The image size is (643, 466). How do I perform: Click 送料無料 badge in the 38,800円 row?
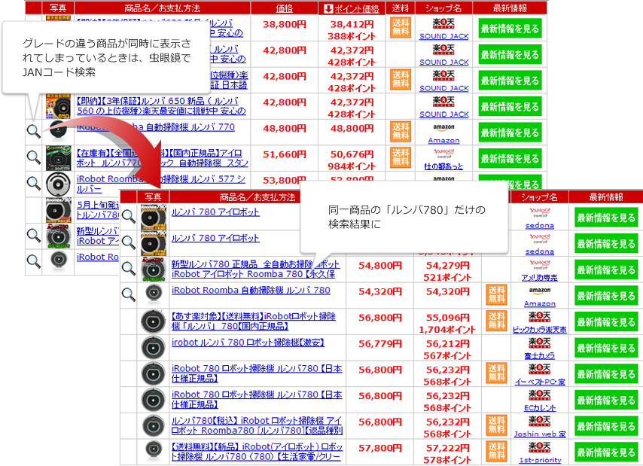click(x=401, y=28)
